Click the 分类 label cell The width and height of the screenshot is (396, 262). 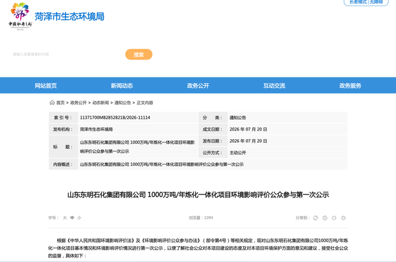coord(213,118)
